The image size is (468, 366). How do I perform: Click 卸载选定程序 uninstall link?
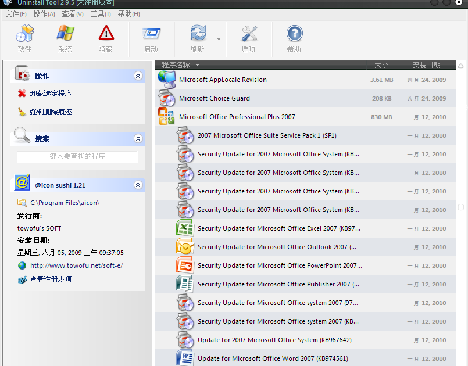pos(51,94)
